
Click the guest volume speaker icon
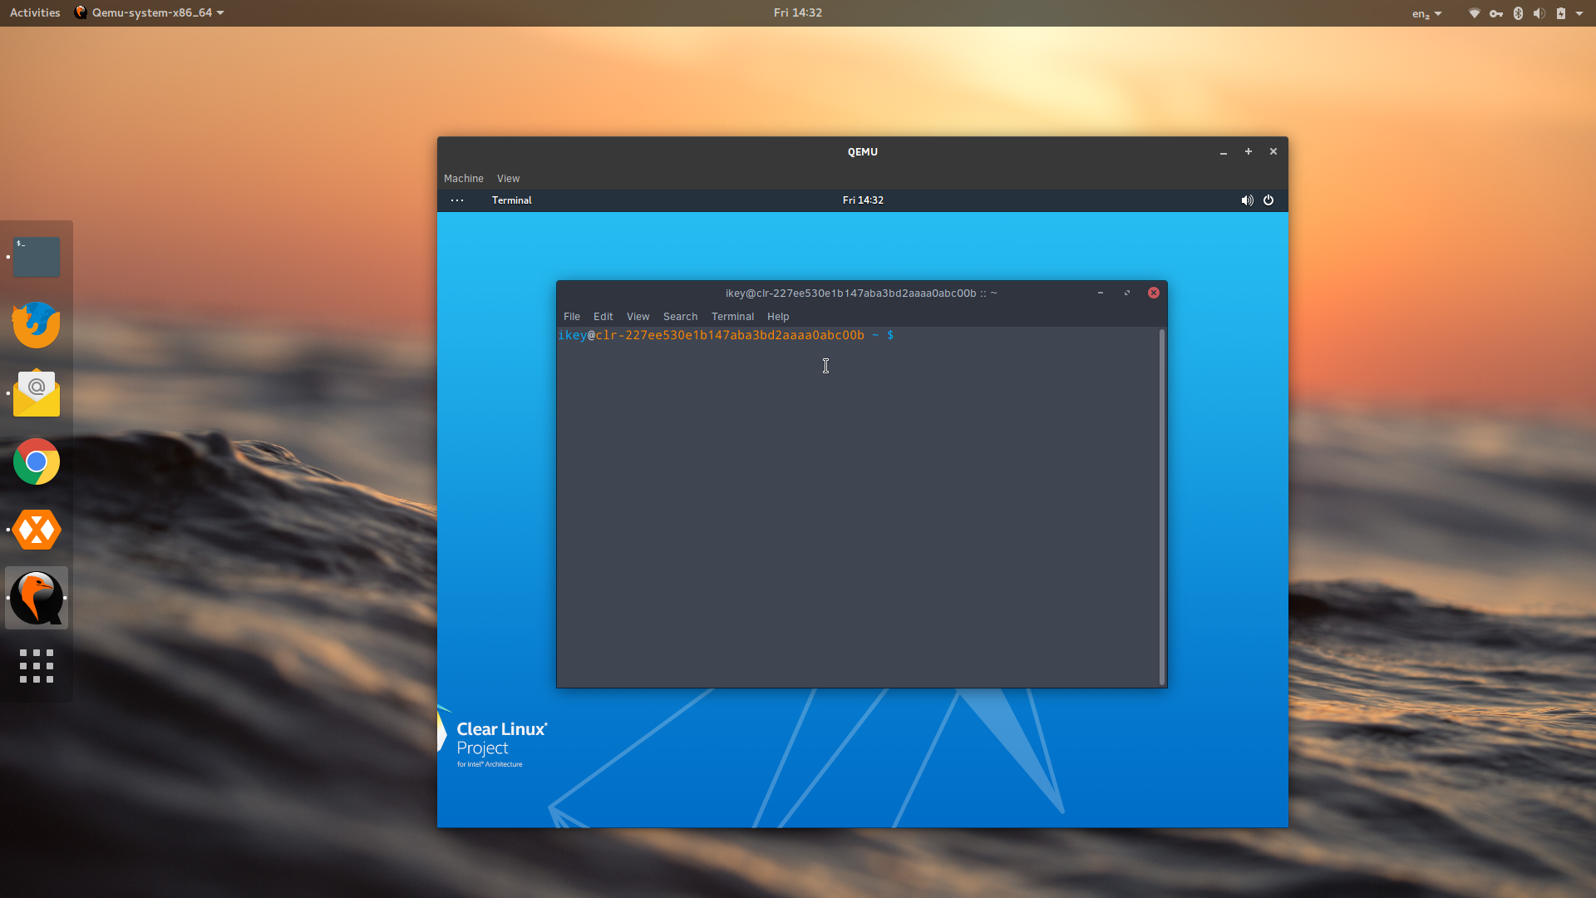point(1247,200)
